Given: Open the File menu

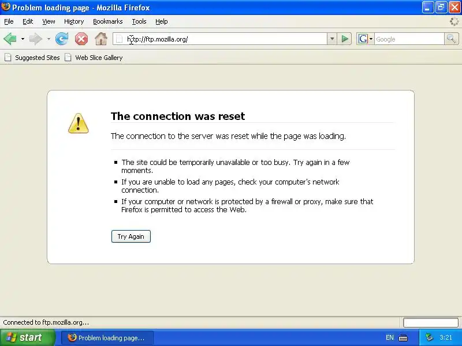Looking at the screenshot, I should click(9, 21).
